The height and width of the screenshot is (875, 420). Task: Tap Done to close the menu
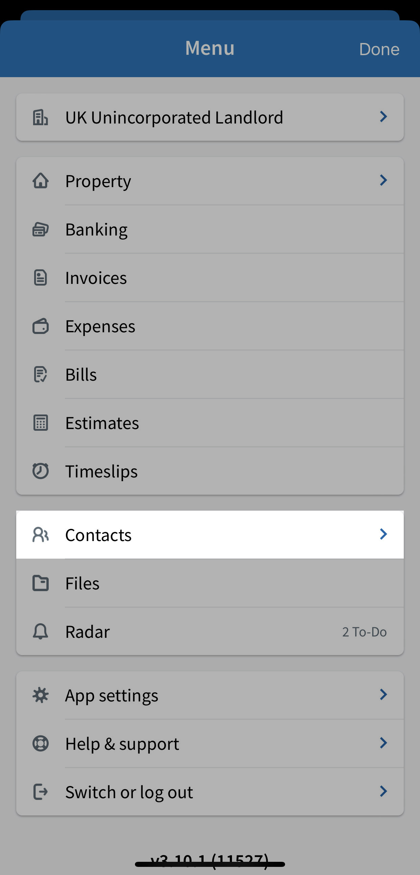point(379,49)
